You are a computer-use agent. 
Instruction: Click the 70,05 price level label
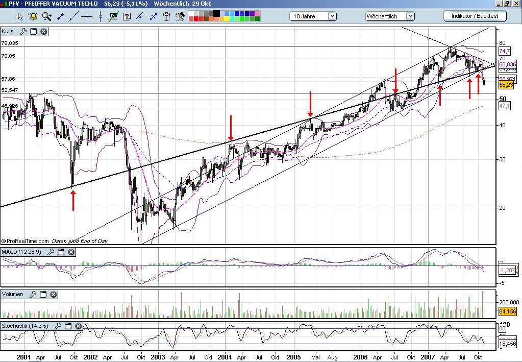(8, 56)
